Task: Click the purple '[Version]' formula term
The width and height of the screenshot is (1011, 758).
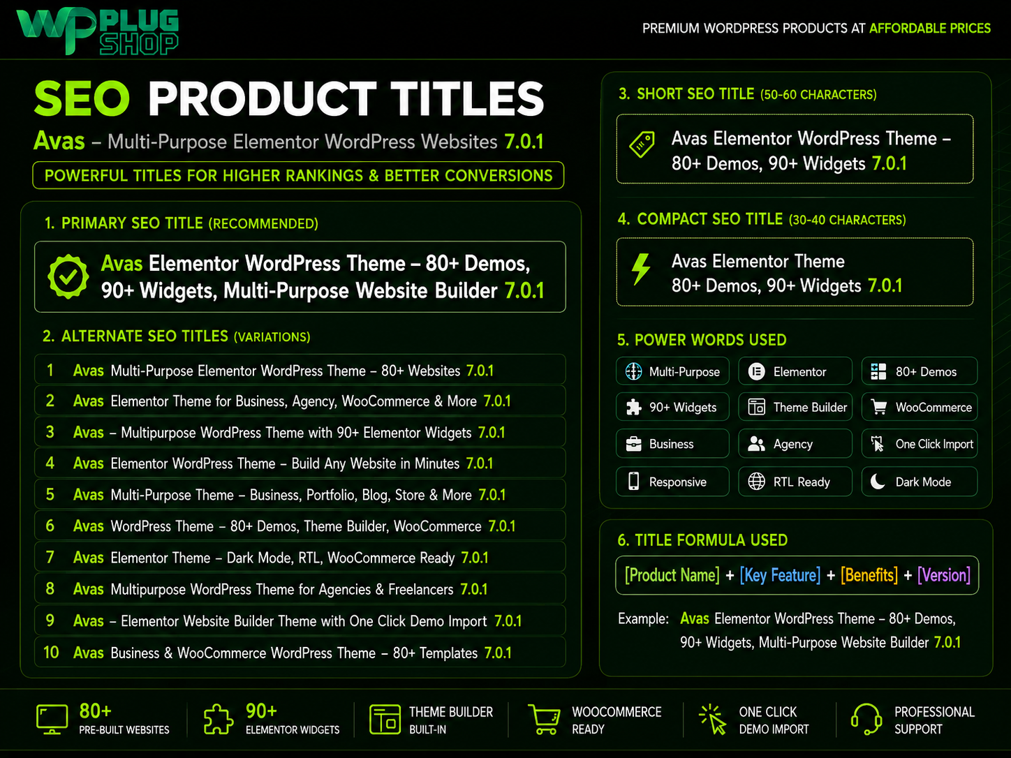Action: pos(944,575)
